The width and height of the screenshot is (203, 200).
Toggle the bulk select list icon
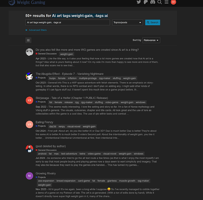(x=28, y=40)
